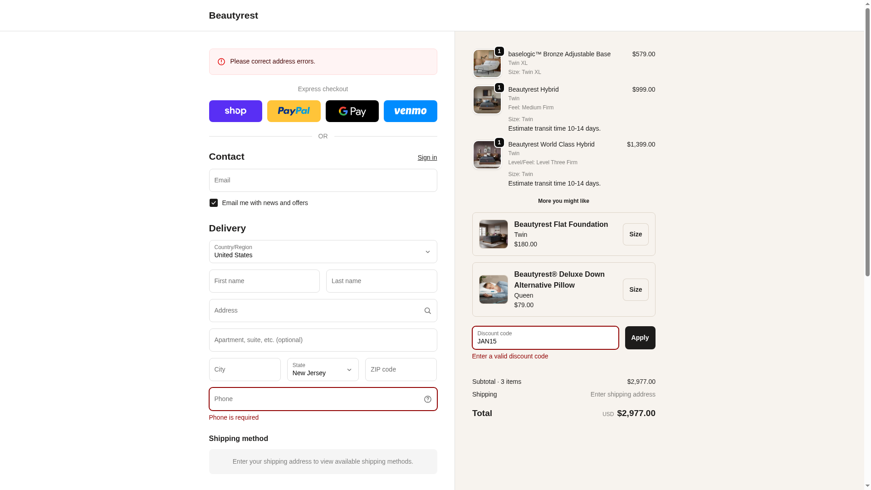The height and width of the screenshot is (490, 871).
Task: Click the address search magnifier icon
Action: click(428, 311)
